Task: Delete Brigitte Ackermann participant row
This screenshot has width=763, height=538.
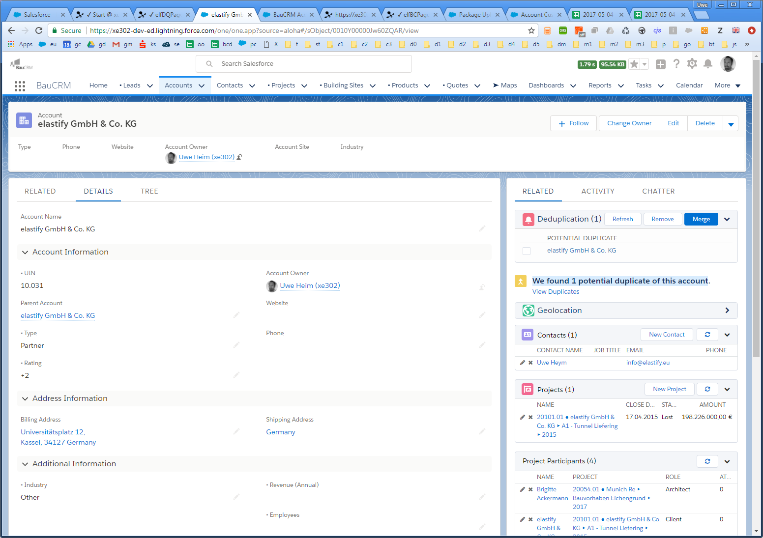Action: [530, 489]
